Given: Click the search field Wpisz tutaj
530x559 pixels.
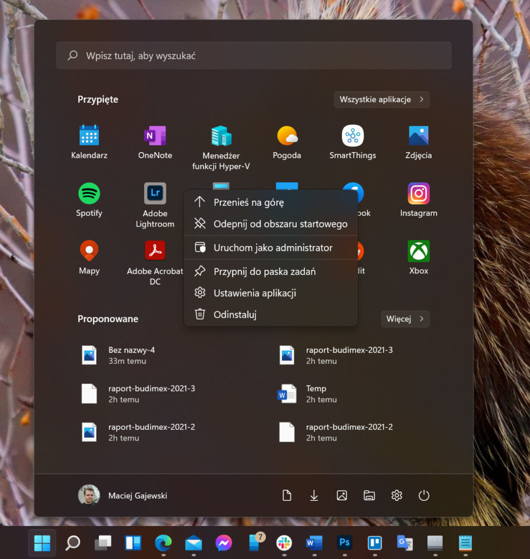Looking at the screenshot, I should [254, 55].
